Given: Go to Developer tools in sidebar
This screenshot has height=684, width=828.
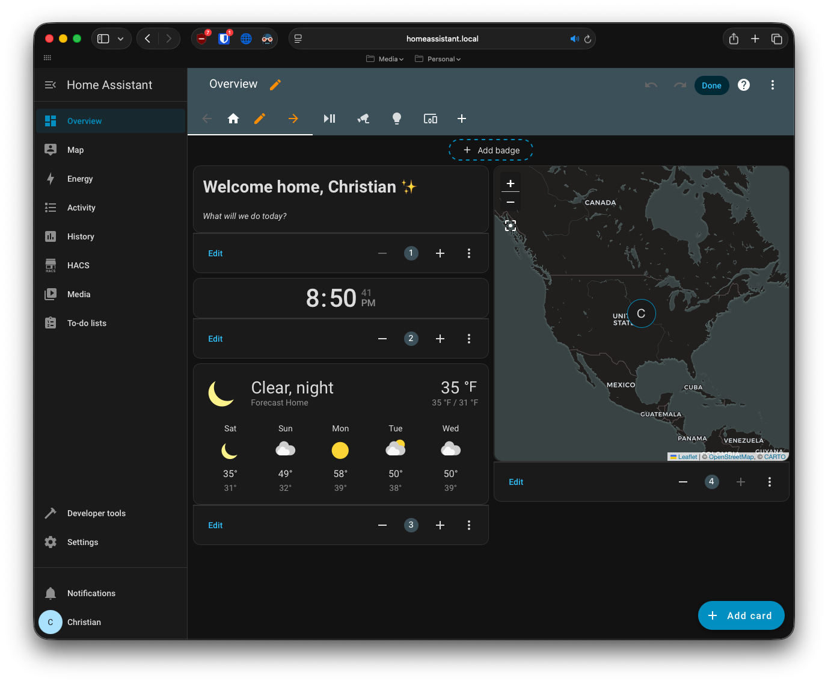Looking at the screenshot, I should 96,513.
